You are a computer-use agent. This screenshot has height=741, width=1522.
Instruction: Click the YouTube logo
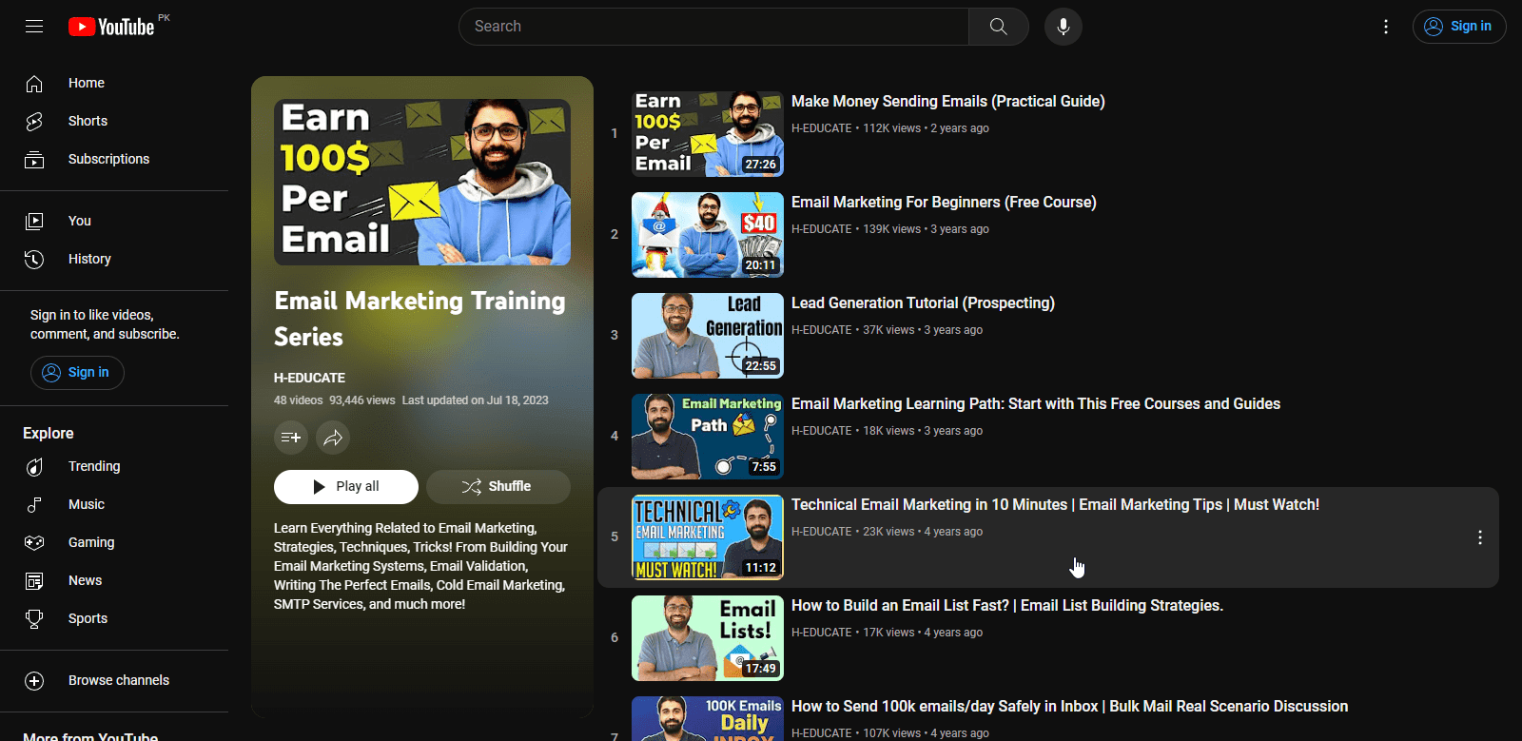coord(112,27)
